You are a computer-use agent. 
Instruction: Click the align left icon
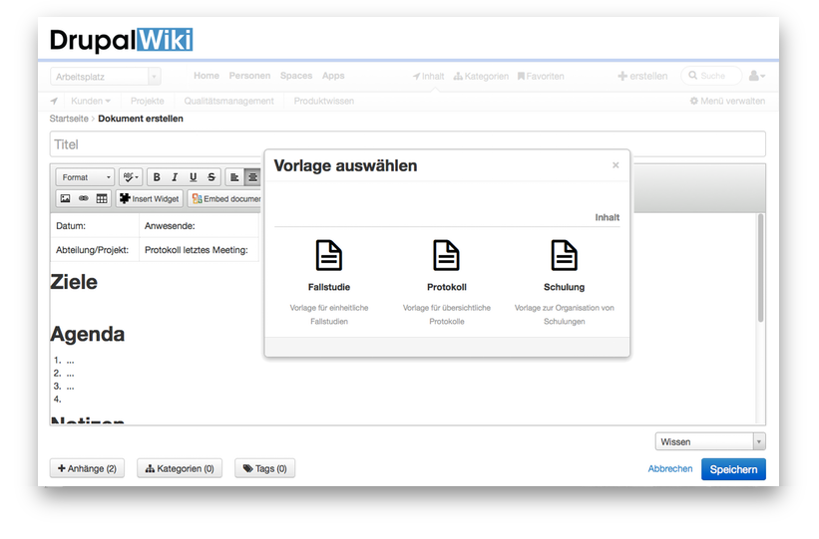click(234, 177)
